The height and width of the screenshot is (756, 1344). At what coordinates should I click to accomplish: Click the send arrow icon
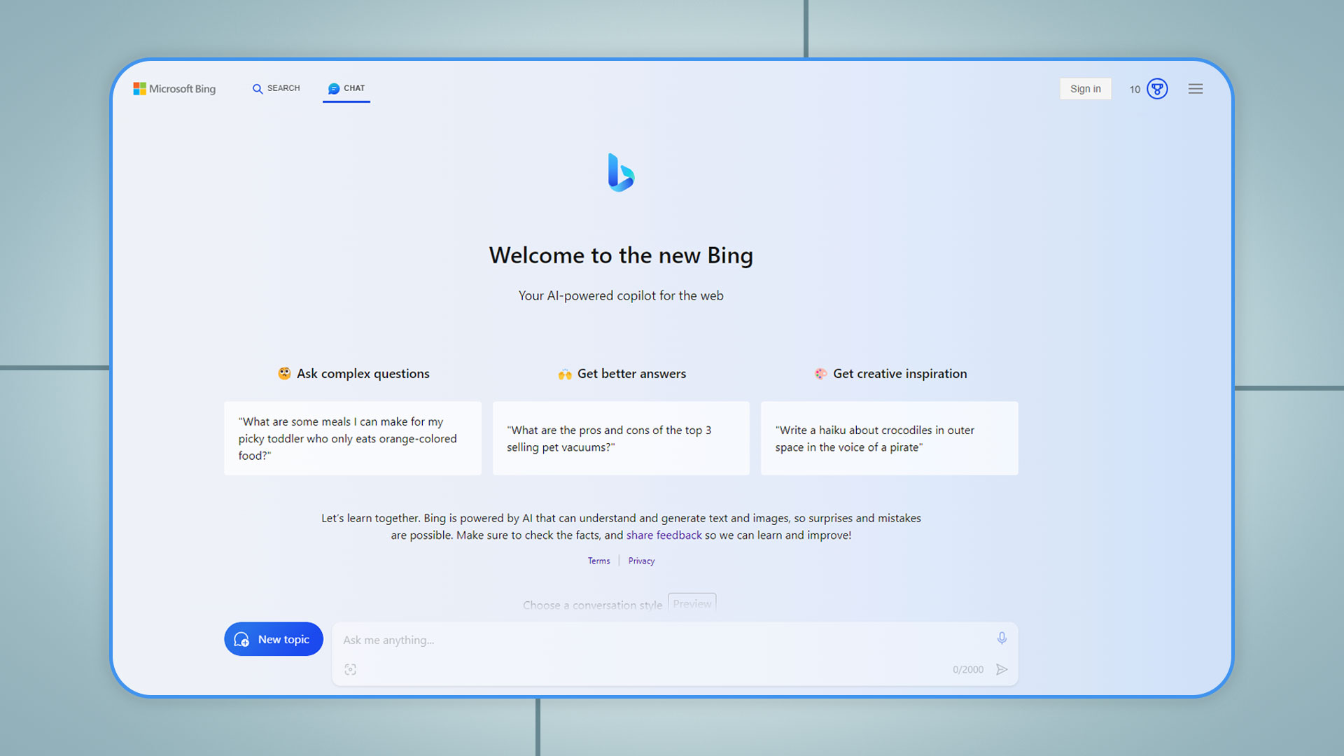[1002, 669]
